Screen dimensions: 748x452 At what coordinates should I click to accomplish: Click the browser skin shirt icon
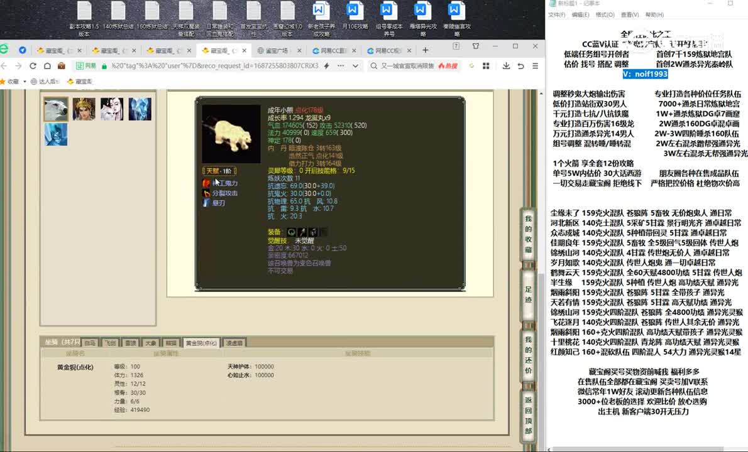pos(476,46)
